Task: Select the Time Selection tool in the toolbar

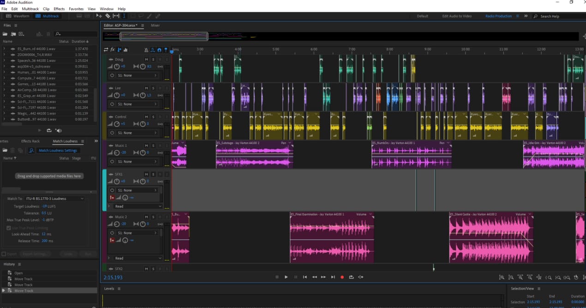Action: 124,15
